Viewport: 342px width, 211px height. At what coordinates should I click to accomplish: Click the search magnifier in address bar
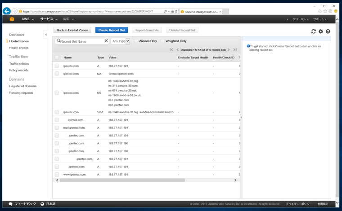165,11
